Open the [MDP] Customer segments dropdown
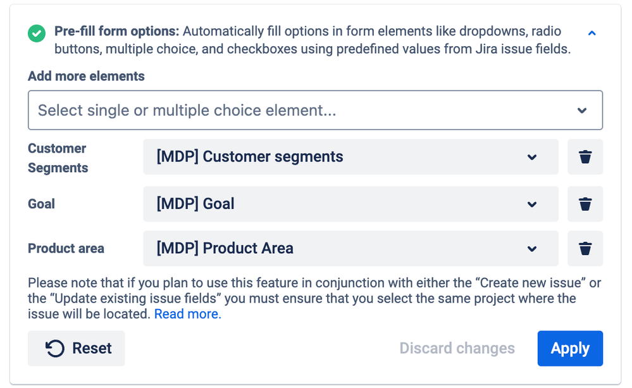The image size is (632, 388). coord(342,157)
